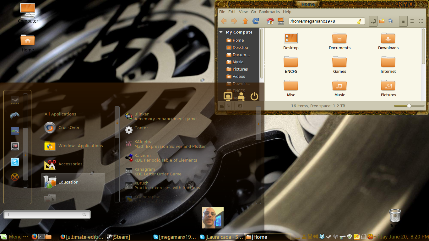Show places in the sidebar
Screen dimensions: 429x241
point(222,106)
